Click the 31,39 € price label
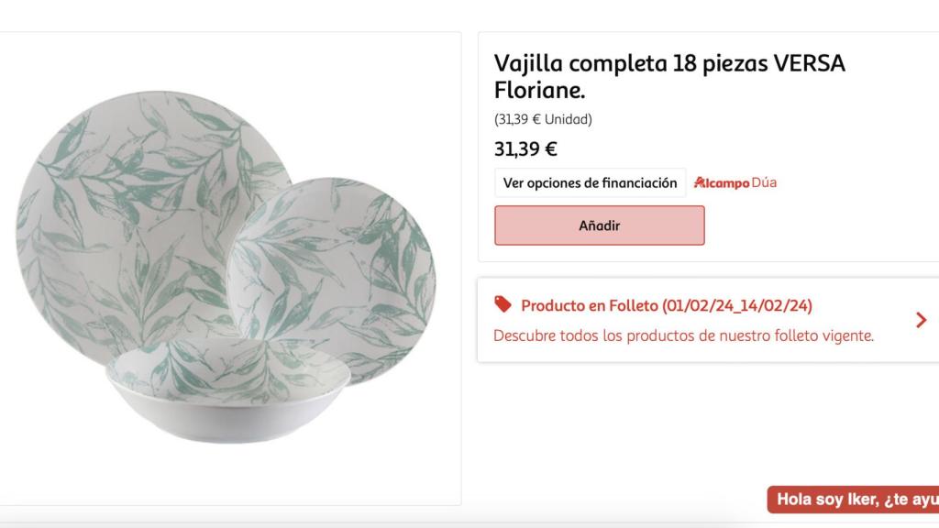The image size is (939, 528). [x=525, y=148]
